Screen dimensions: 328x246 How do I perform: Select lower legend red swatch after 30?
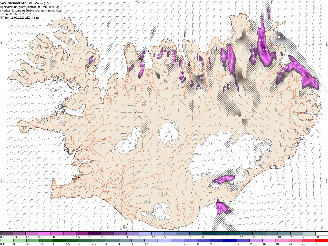pyautogui.click(x=321, y=241)
